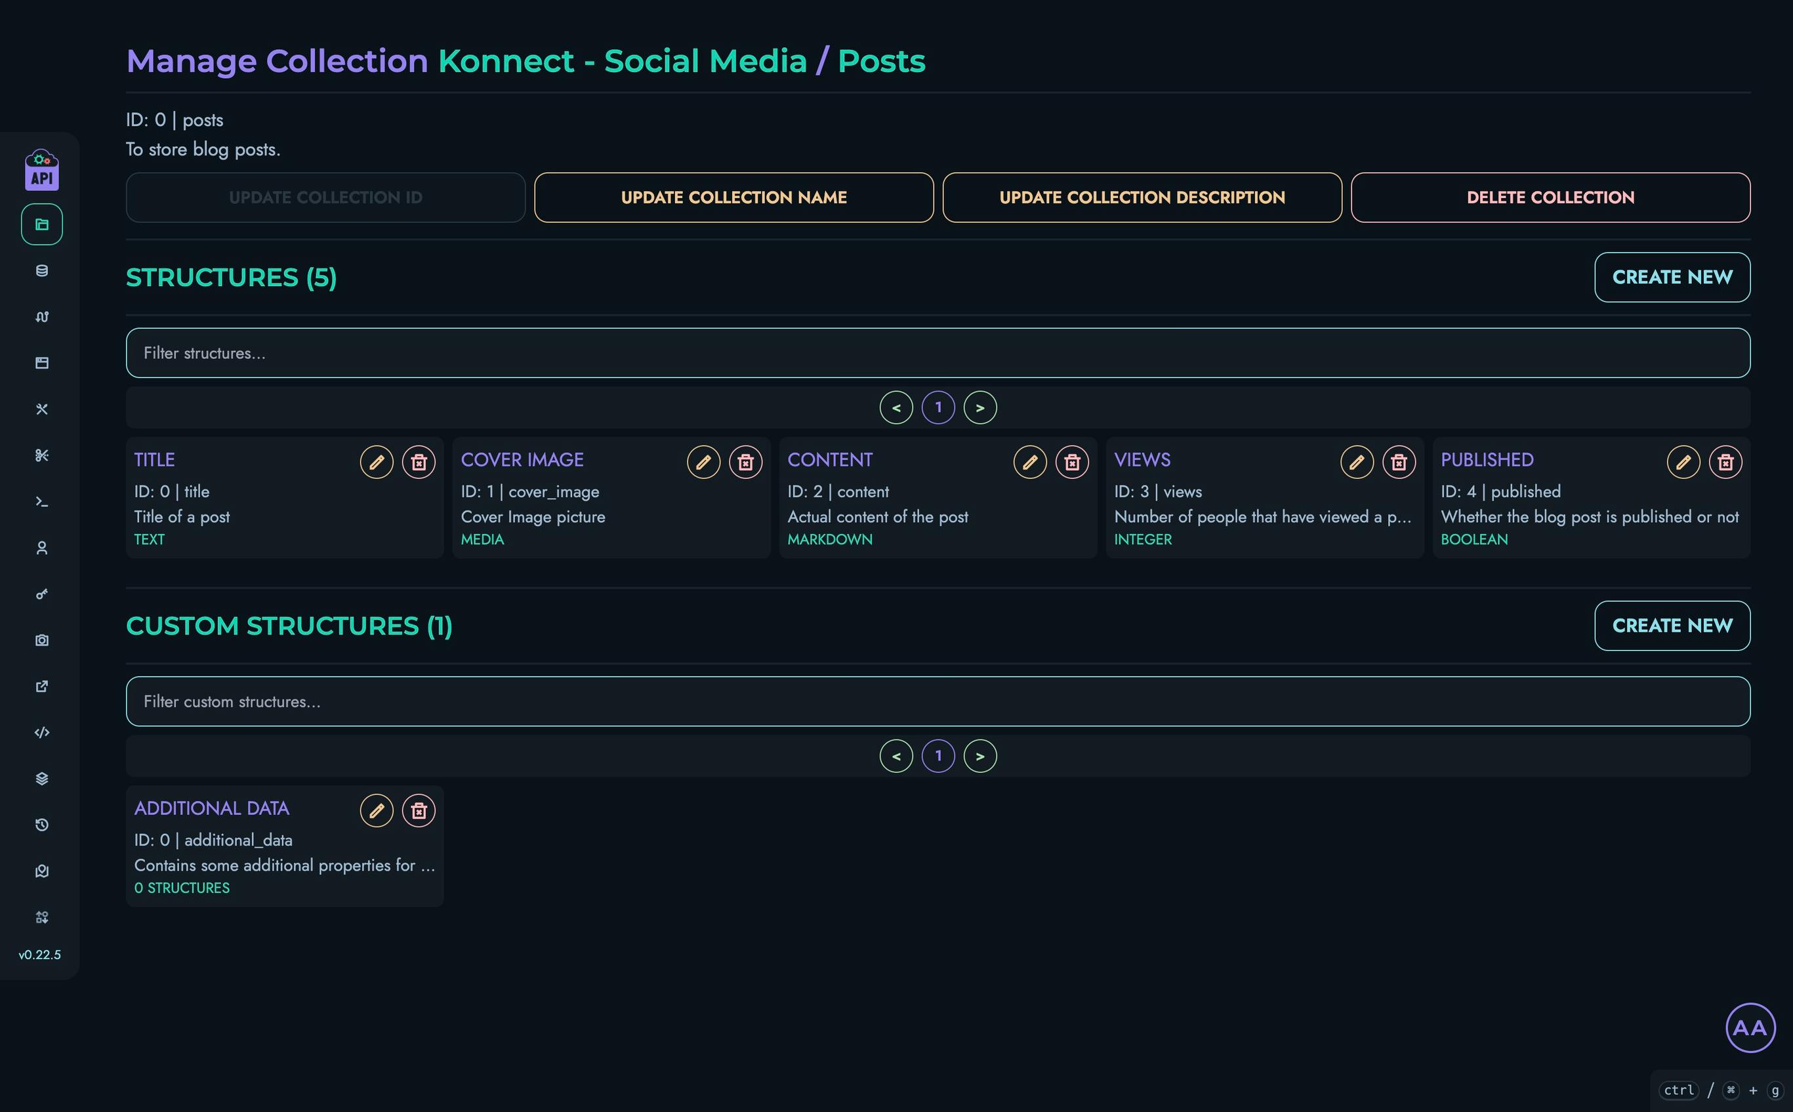1793x1112 pixels.
Task: Edit the TITLE structure
Action: click(x=377, y=462)
